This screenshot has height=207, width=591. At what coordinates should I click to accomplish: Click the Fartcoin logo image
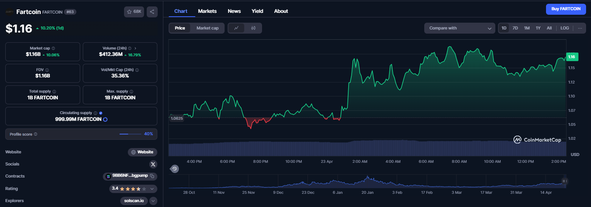pos(9,12)
